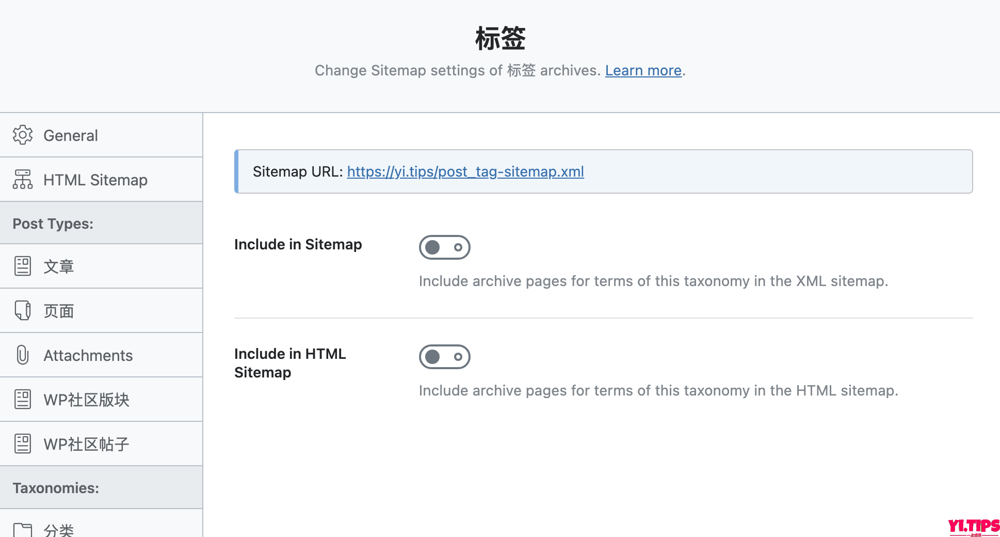Image resolution: width=1000 pixels, height=537 pixels.
Task: Open the 分类 taxonomy tab
Action: [x=101, y=524]
